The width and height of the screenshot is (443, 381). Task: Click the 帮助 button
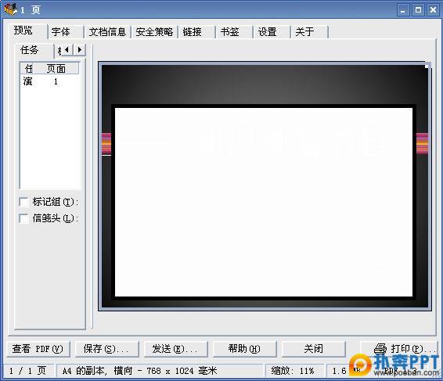[x=244, y=349]
